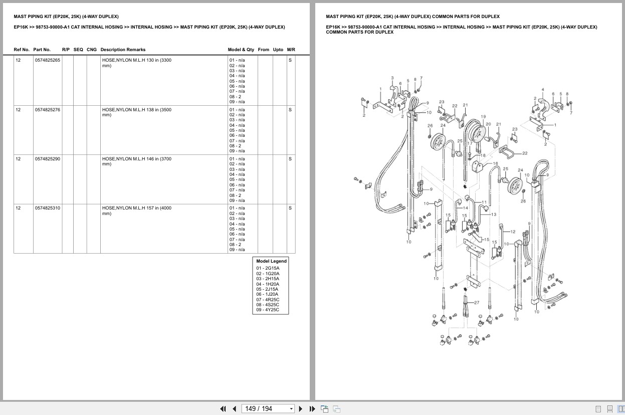Click the R/P column header
Screen dimensions: 625x415
click(x=66, y=50)
